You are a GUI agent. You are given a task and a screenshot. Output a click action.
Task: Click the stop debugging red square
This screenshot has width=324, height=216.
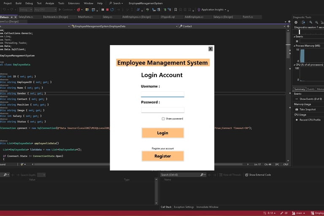pos(107,9)
